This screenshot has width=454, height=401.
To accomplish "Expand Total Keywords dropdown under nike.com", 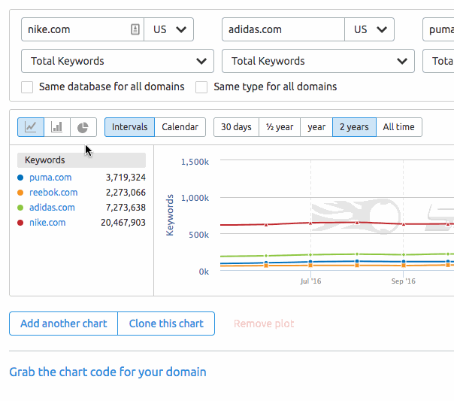I will 117,61.
